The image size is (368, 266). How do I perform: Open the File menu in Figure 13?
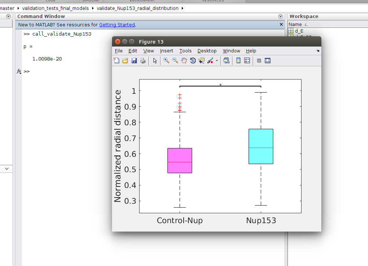[x=119, y=51]
